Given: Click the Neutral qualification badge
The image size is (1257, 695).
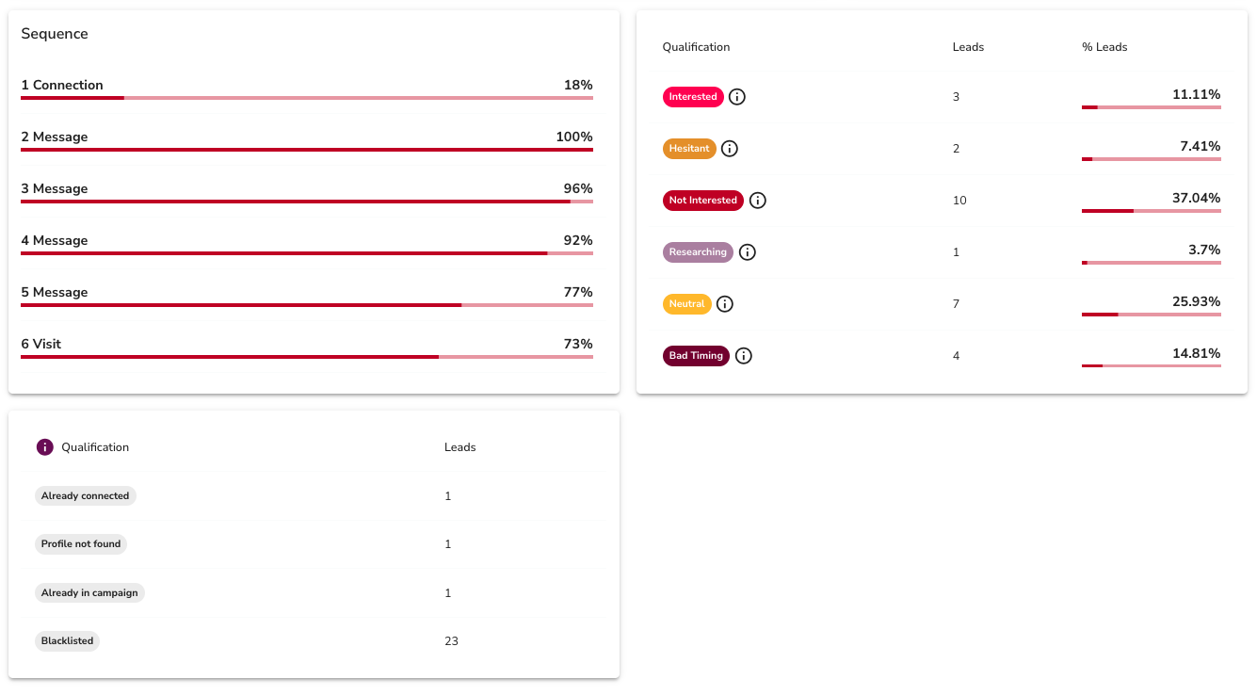Looking at the screenshot, I should 686,304.
